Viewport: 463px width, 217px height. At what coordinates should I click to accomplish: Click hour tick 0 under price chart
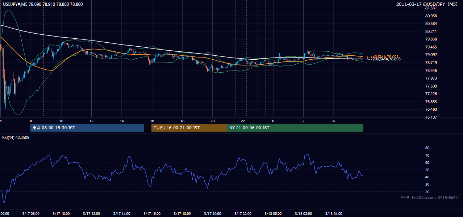coord(273,121)
